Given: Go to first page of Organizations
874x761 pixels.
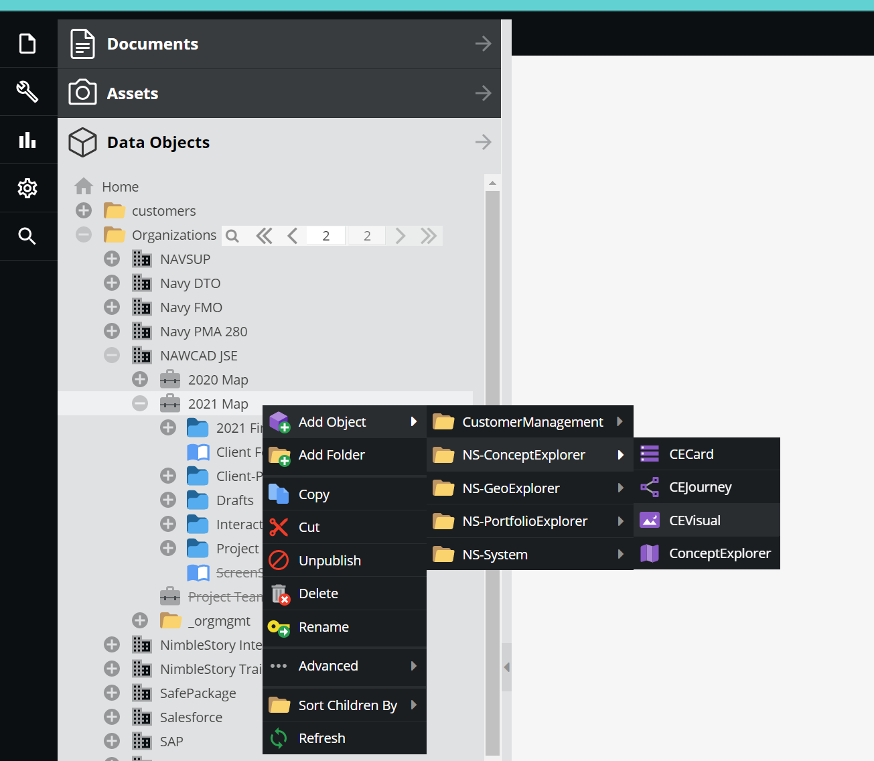Looking at the screenshot, I should (264, 236).
